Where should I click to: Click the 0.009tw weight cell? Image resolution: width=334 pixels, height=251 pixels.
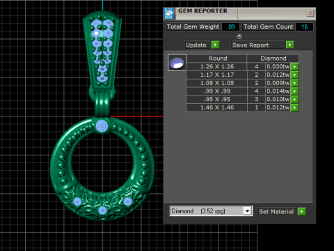coord(278,83)
